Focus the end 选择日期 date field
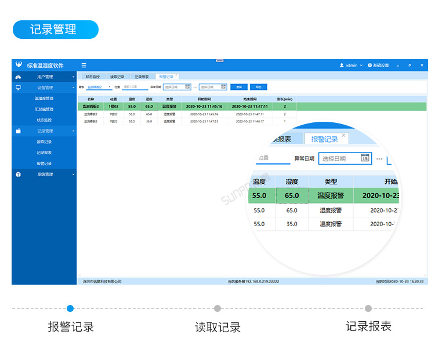This screenshot has width=435, height=356. pos(213,87)
